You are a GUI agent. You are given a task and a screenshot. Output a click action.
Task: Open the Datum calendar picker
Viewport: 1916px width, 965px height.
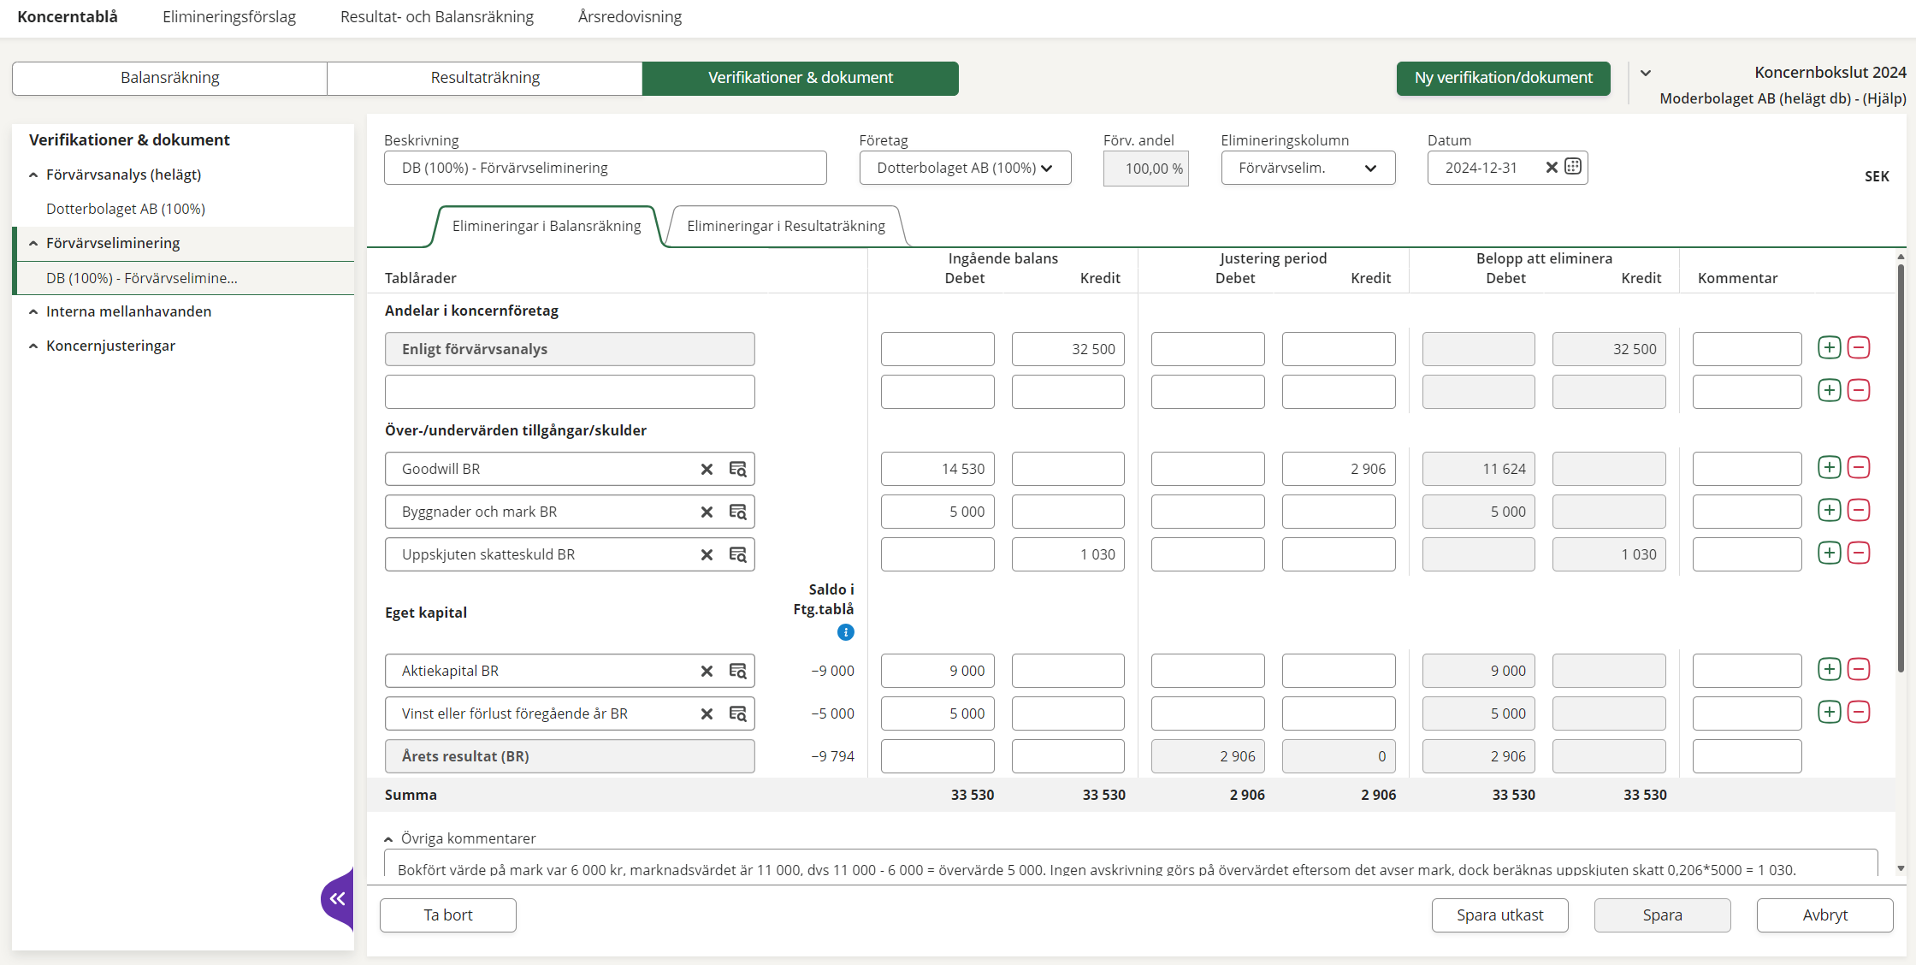tap(1573, 167)
